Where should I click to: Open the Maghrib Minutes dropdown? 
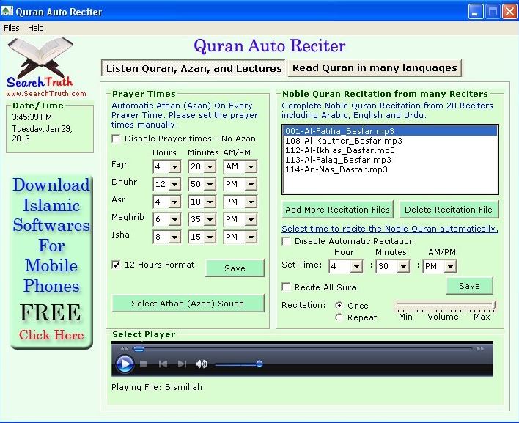click(x=210, y=219)
